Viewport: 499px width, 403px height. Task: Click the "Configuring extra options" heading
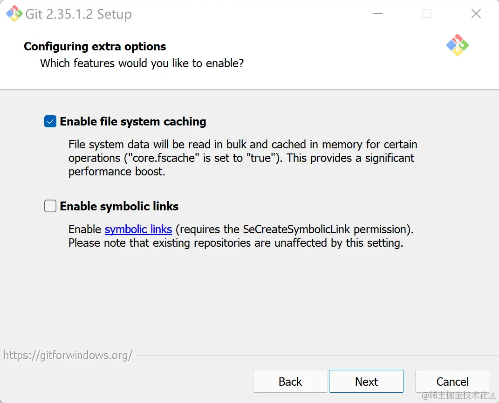pyautogui.click(x=95, y=47)
